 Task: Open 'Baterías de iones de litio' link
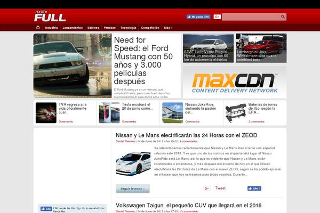[x=262, y=108]
